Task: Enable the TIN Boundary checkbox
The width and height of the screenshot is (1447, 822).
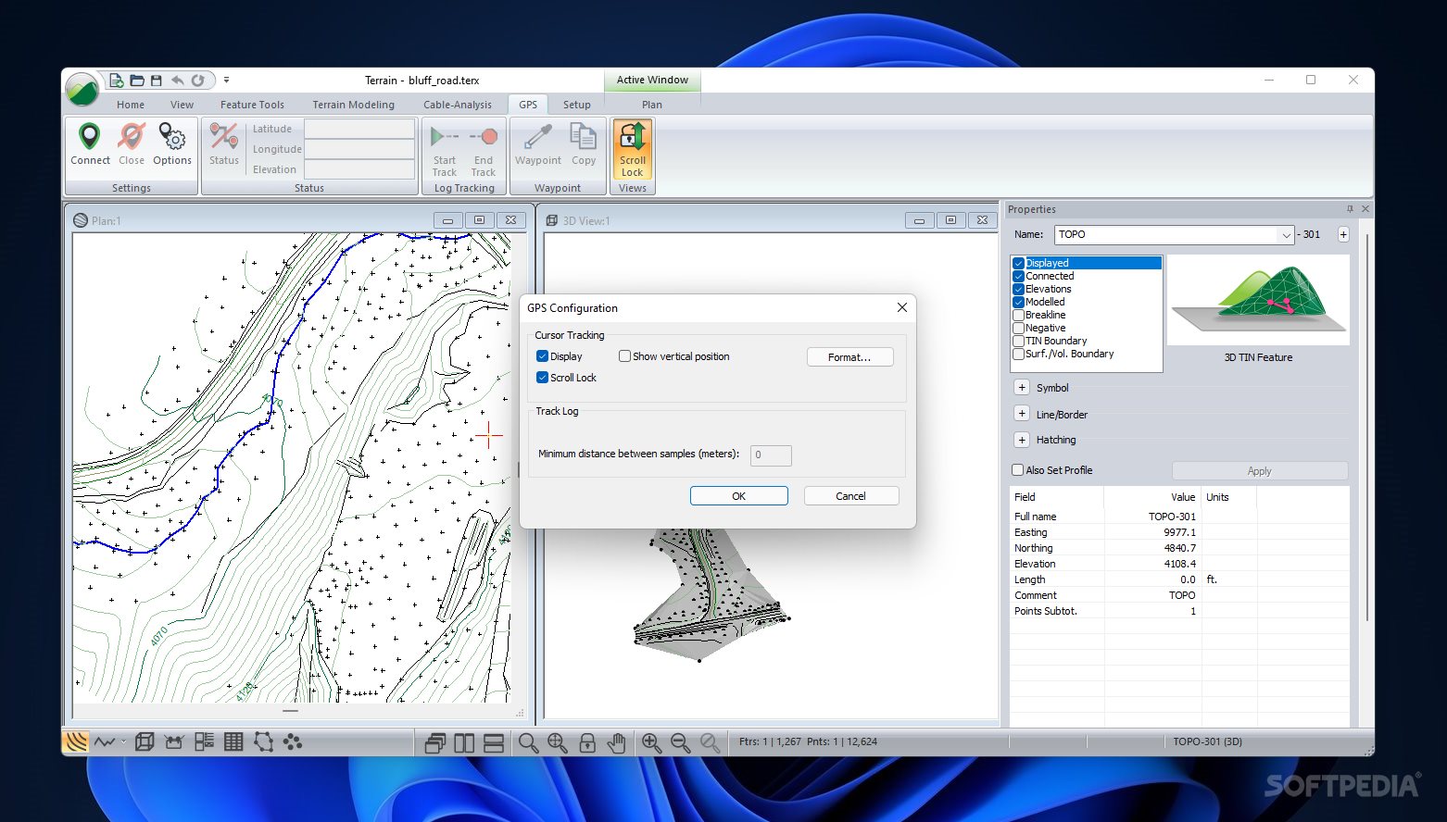Action: pos(1018,341)
